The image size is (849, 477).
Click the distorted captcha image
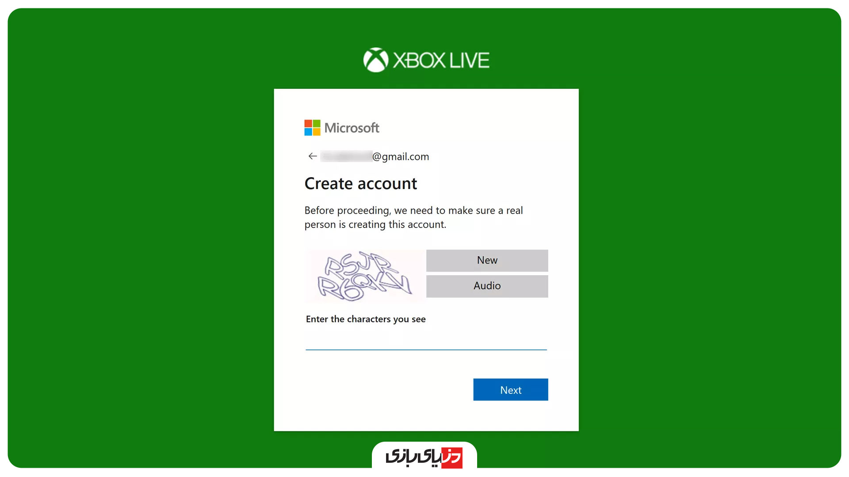(365, 276)
